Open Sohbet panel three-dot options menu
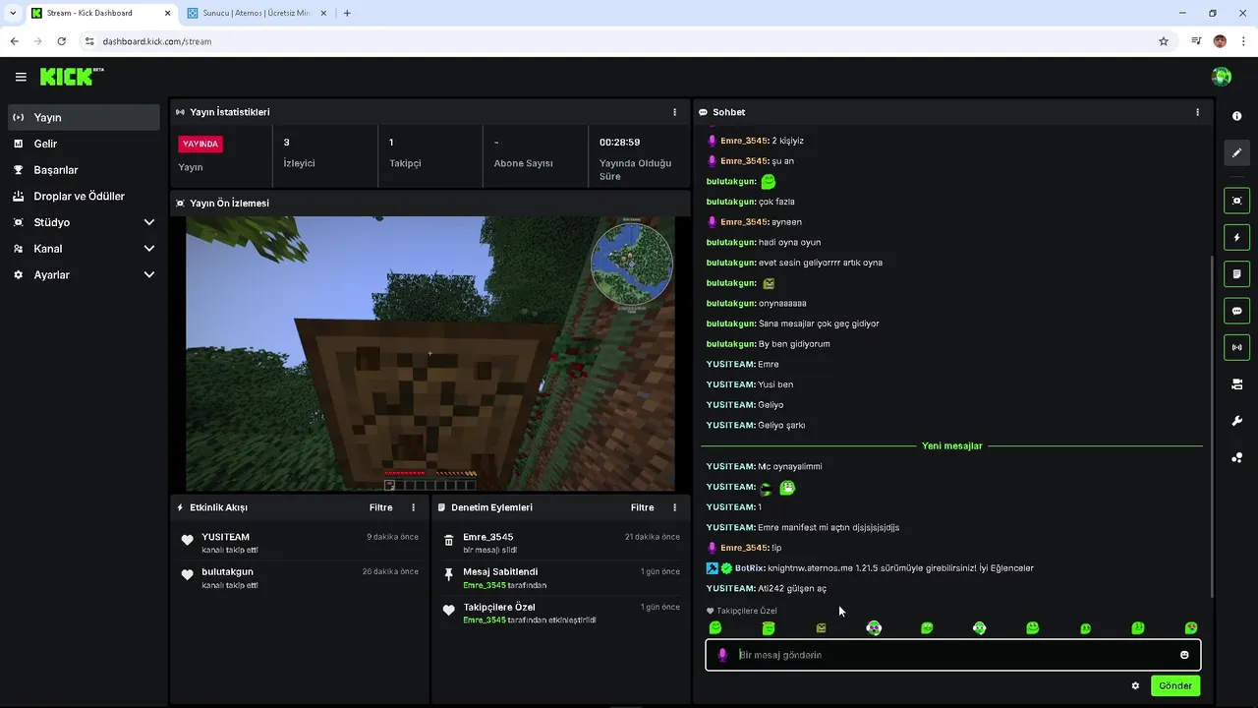Viewport: 1258px width, 708px height. pyautogui.click(x=1197, y=112)
